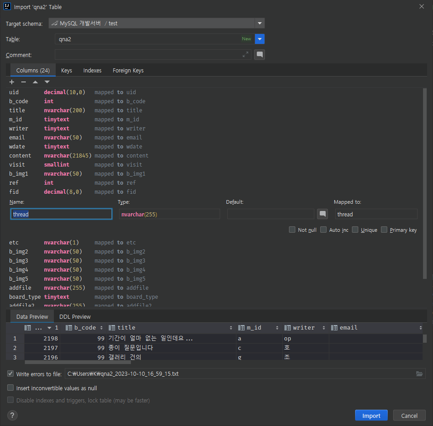Open the DDL Preview tab

pyautogui.click(x=74, y=316)
